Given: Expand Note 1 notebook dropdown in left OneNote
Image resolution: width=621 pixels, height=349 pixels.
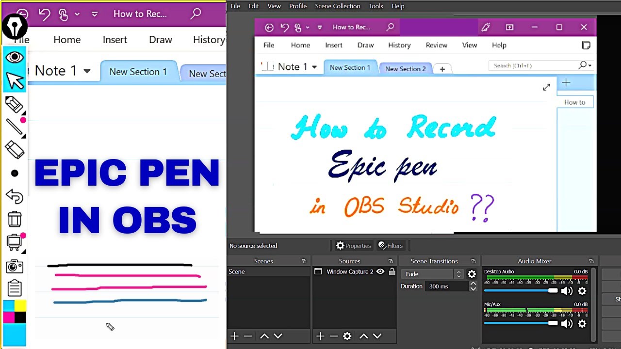Looking at the screenshot, I should (87, 71).
